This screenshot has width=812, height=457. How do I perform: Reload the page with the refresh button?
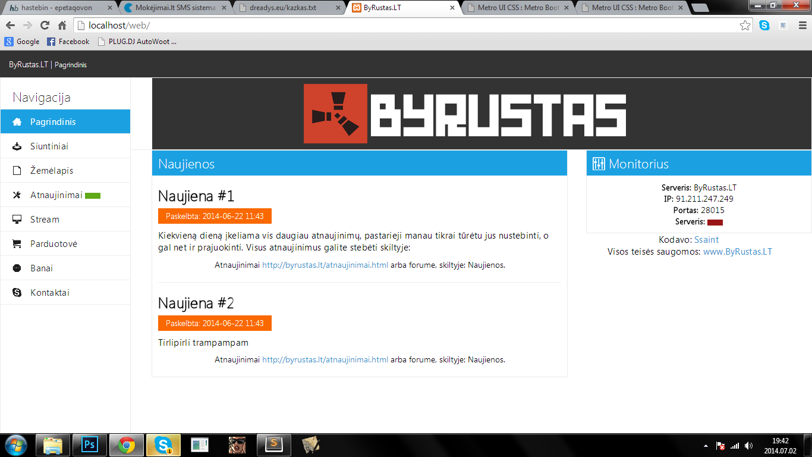pos(45,26)
